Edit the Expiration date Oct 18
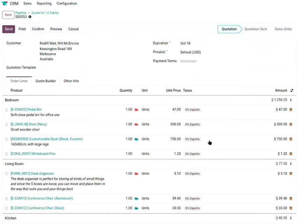The height and width of the screenshot is (224, 297). pyautogui.click(x=185, y=43)
